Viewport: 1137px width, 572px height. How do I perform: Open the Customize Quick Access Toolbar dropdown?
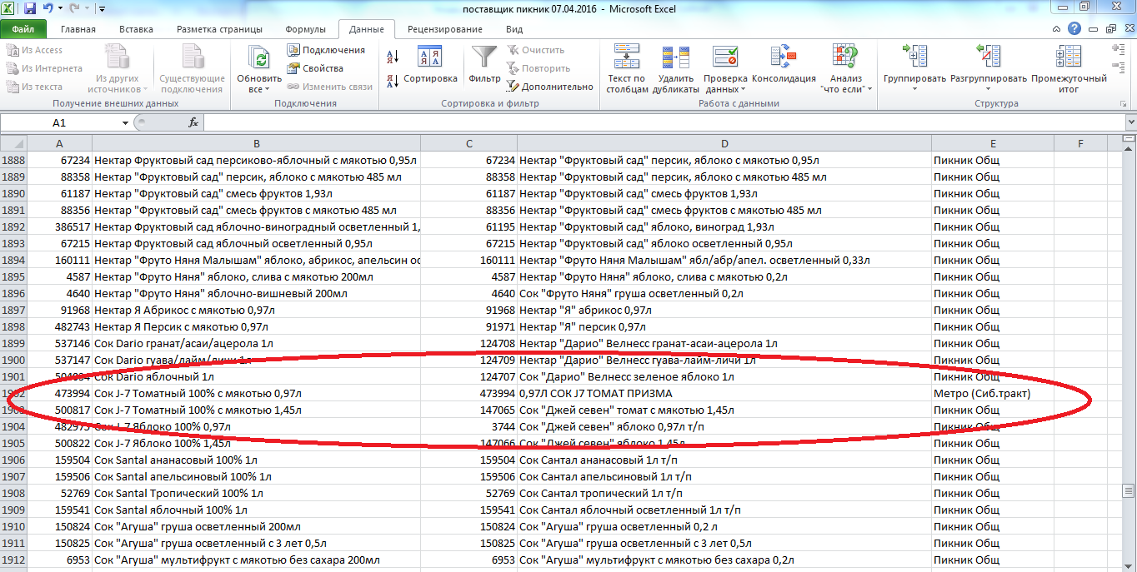(102, 9)
